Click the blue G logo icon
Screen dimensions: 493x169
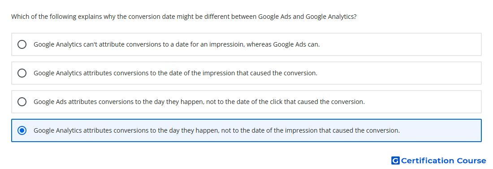[x=395, y=161]
